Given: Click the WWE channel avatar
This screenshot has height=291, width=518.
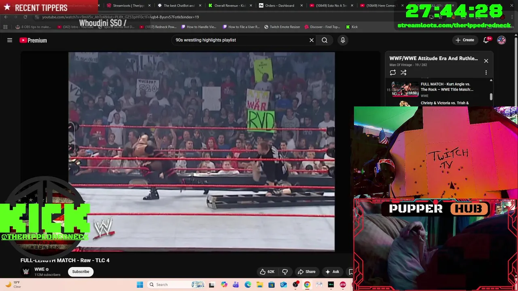Looking at the screenshot, I should 26,272.
